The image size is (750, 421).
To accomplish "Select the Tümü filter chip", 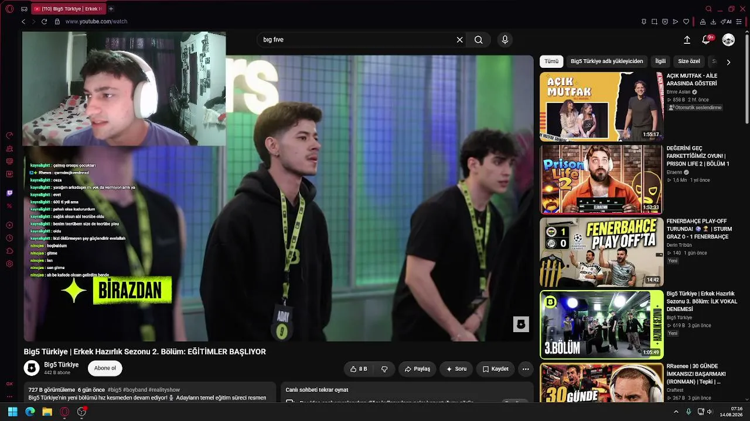I will point(551,61).
